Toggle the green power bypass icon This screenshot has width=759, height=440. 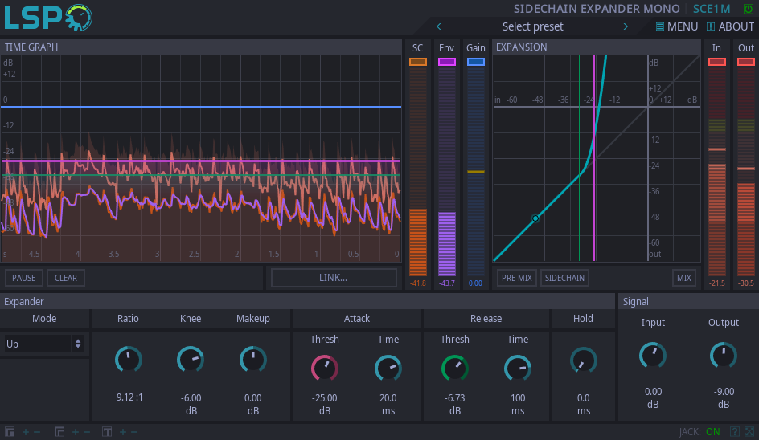(x=749, y=9)
